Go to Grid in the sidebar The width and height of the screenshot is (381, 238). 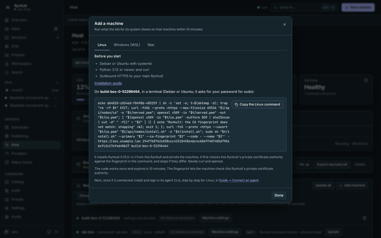point(32,46)
